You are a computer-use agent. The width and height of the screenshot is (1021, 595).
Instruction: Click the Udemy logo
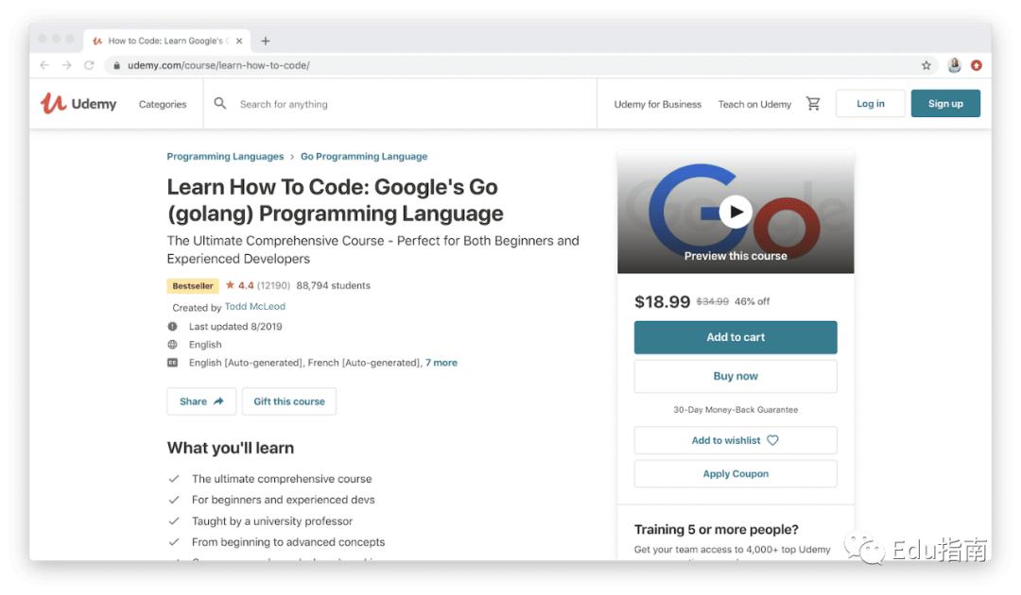click(78, 104)
